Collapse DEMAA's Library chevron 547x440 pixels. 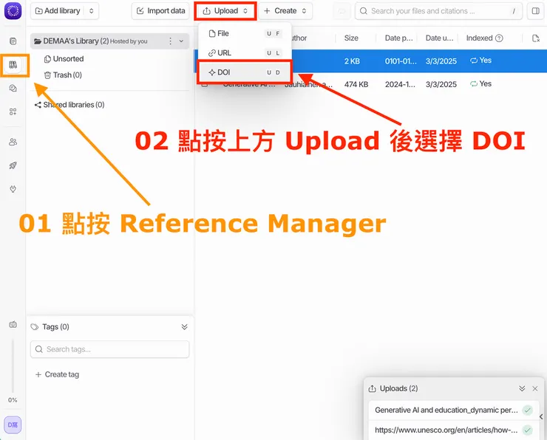pyautogui.click(x=181, y=41)
